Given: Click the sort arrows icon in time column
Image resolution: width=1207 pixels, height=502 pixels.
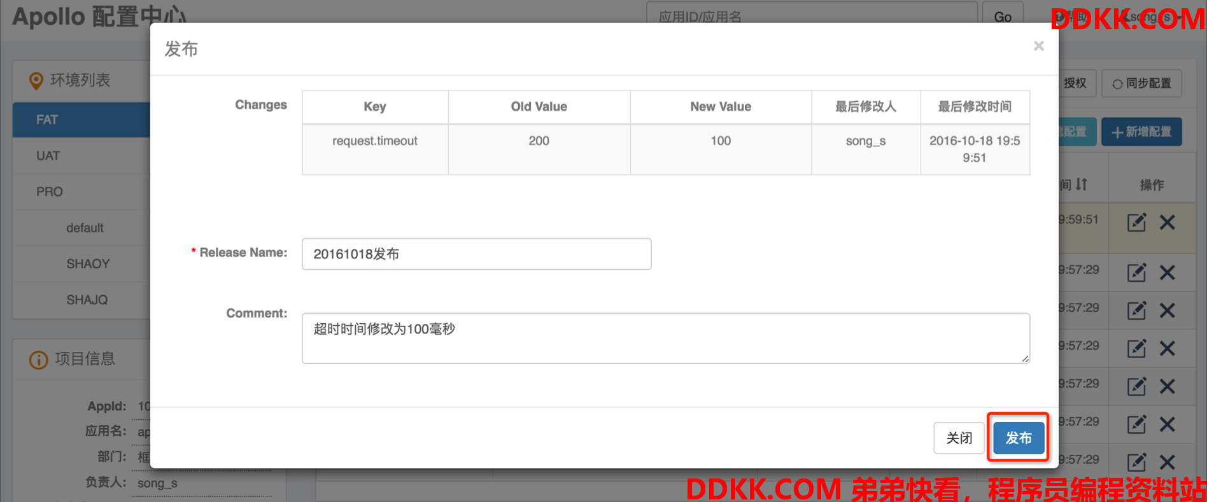Looking at the screenshot, I should pyautogui.click(x=1082, y=185).
